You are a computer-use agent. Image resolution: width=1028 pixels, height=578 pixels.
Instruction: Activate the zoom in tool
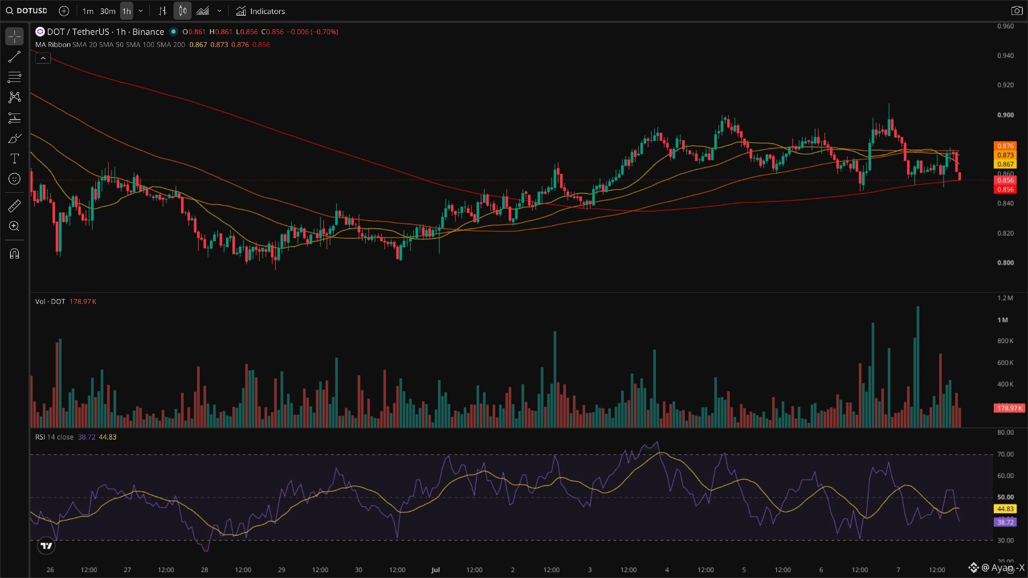(14, 226)
